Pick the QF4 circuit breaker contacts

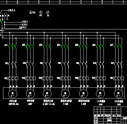(x=65, y=46)
